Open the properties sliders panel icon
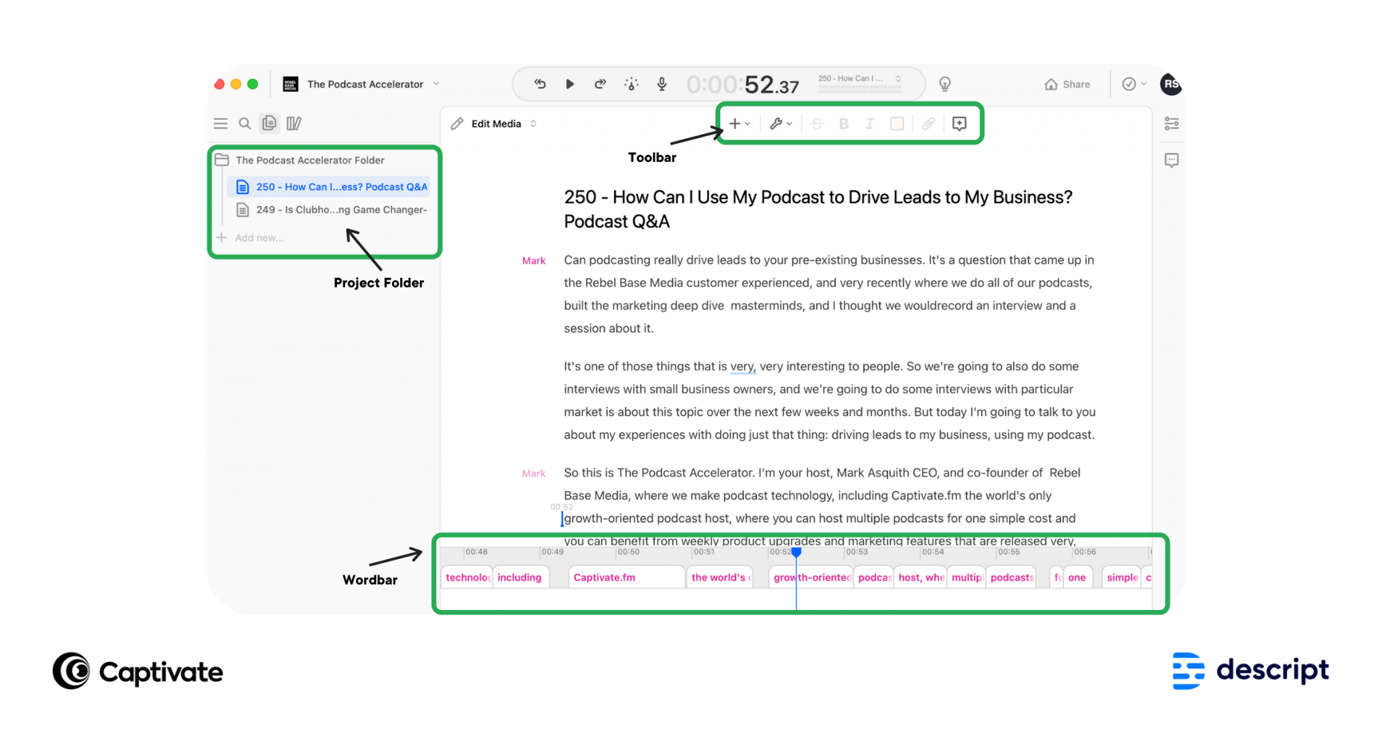 [1171, 123]
